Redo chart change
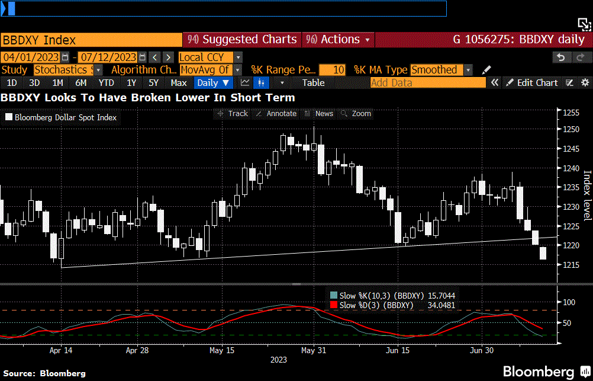Screen dimensions: 593x381 (580, 57)
